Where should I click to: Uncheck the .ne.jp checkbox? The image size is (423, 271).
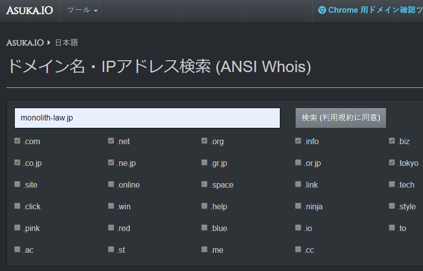[x=111, y=162]
